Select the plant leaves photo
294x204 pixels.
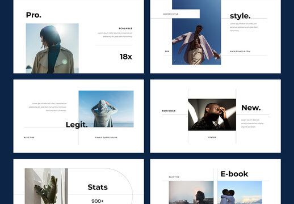[x=46, y=186]
